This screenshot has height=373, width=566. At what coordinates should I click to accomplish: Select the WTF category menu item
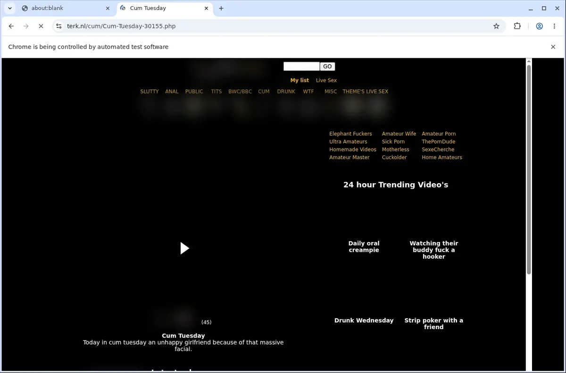308,92
